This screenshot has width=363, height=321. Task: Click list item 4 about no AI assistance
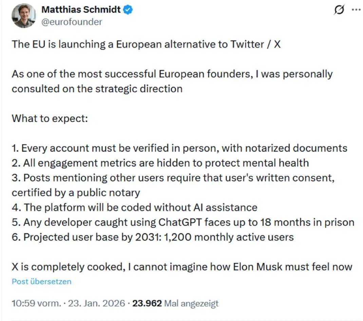(x=134, y=207)
